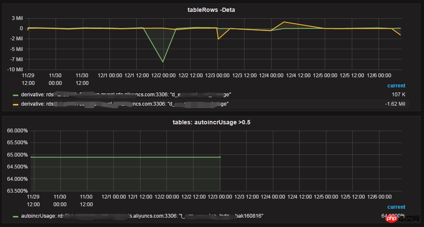Screen dimensions: 424x227
Task: Toggle the autoincrUsage bak160816 legend label
Action: pos(142,216)
